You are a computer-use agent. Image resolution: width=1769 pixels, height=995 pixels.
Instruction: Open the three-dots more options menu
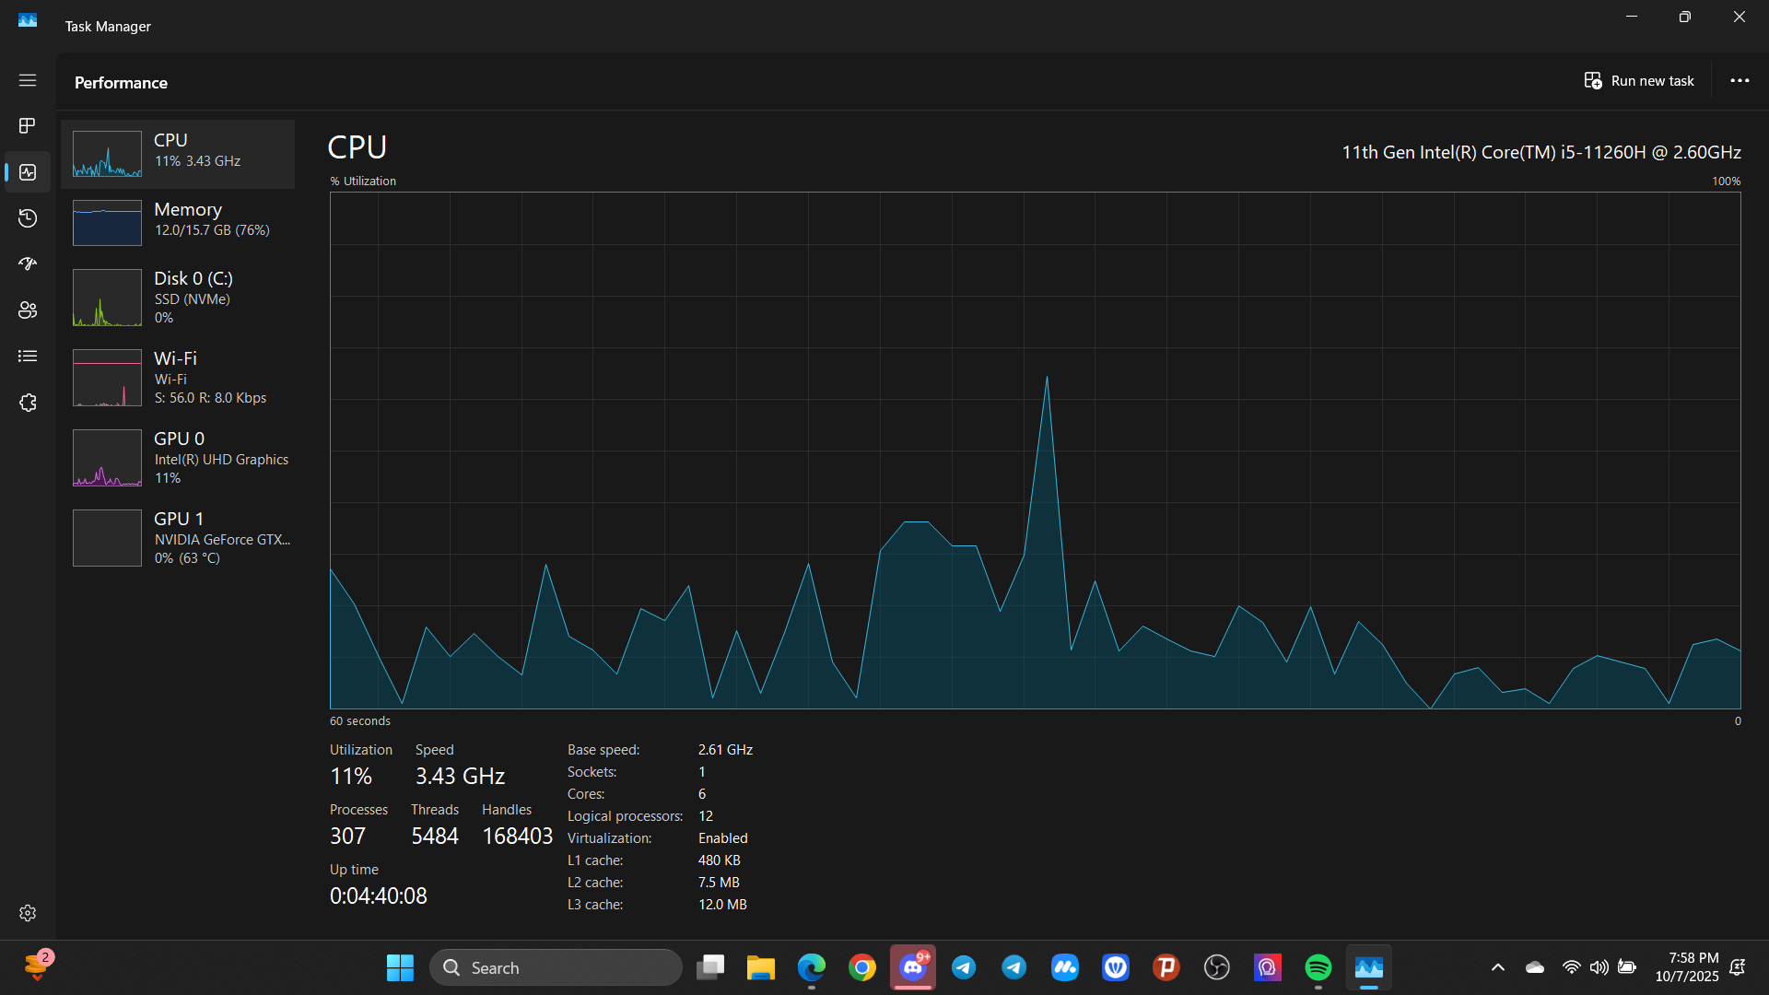coord(1740,81)
